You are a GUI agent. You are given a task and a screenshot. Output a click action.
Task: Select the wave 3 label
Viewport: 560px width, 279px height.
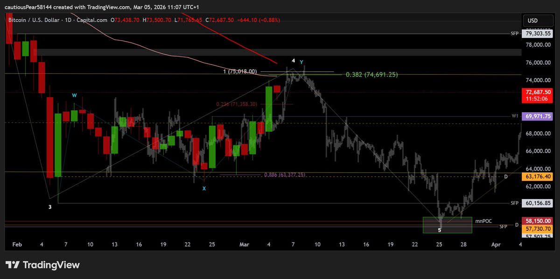tap(50, 207)
